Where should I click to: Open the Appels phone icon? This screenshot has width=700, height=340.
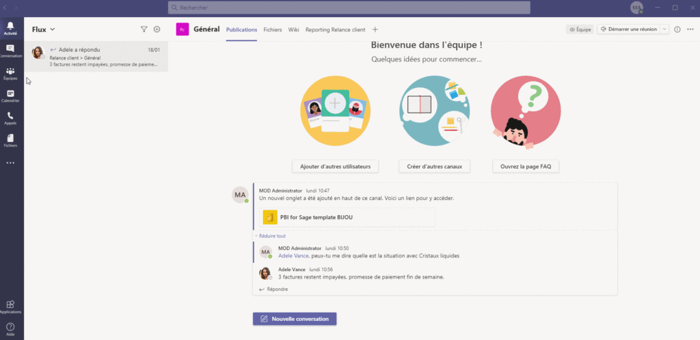point(11,118)
